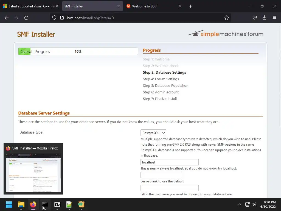Click the Overall Progress bar

(78, 51)
